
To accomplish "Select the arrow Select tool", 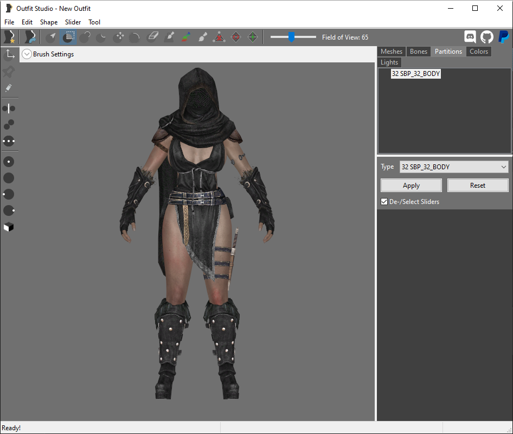I will click(51, 37).
